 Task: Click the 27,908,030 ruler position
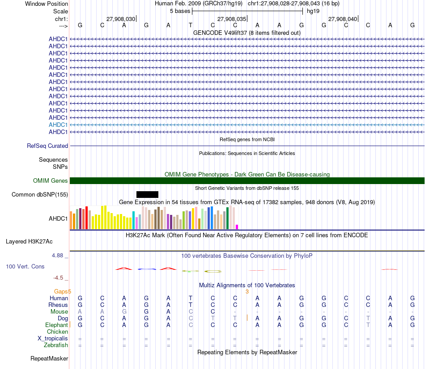121,19
